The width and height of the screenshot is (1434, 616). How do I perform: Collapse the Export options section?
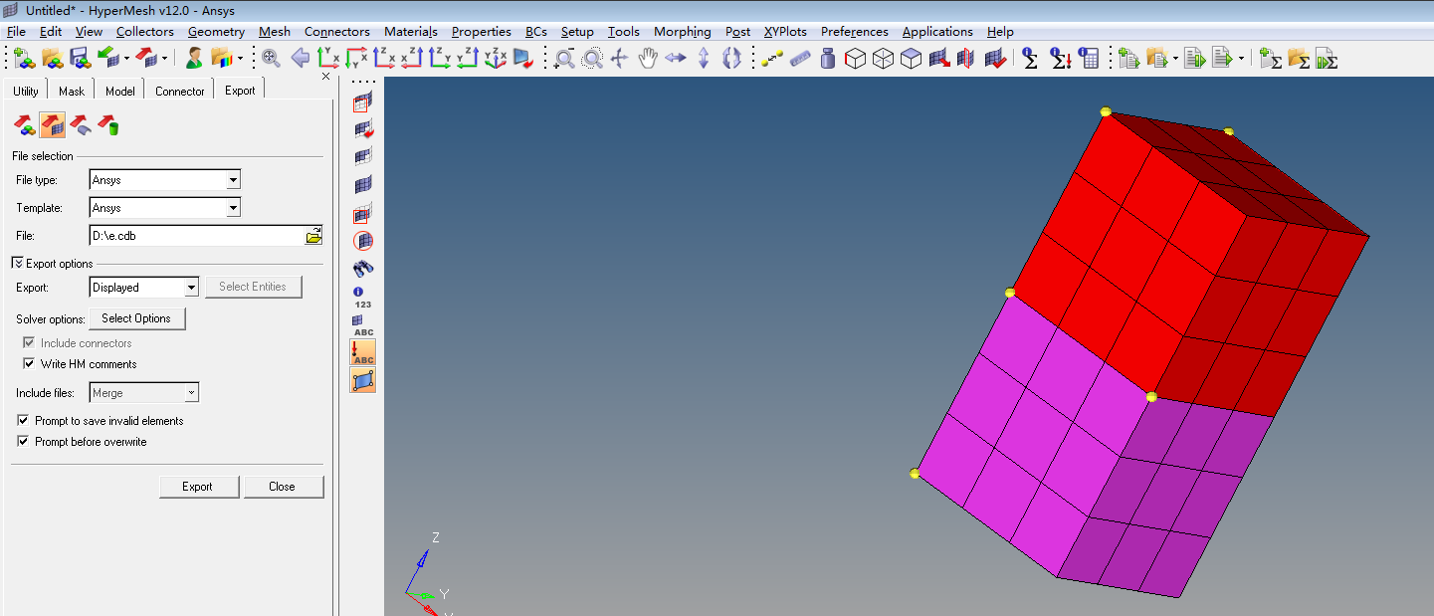point(18,264)
